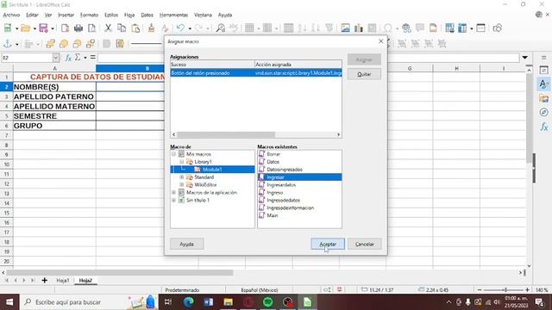Open Spotify from the taskbar
Viewport: 552px width, 310px height.
click(268, 302)
